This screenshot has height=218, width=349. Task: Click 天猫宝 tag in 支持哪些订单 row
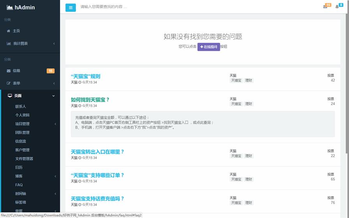pos(236,179)
